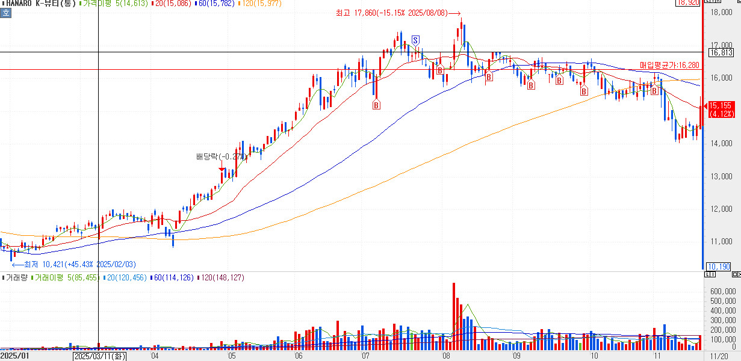
Task: Click the 08 month label on date axis
Action: [x=446, y=356]
